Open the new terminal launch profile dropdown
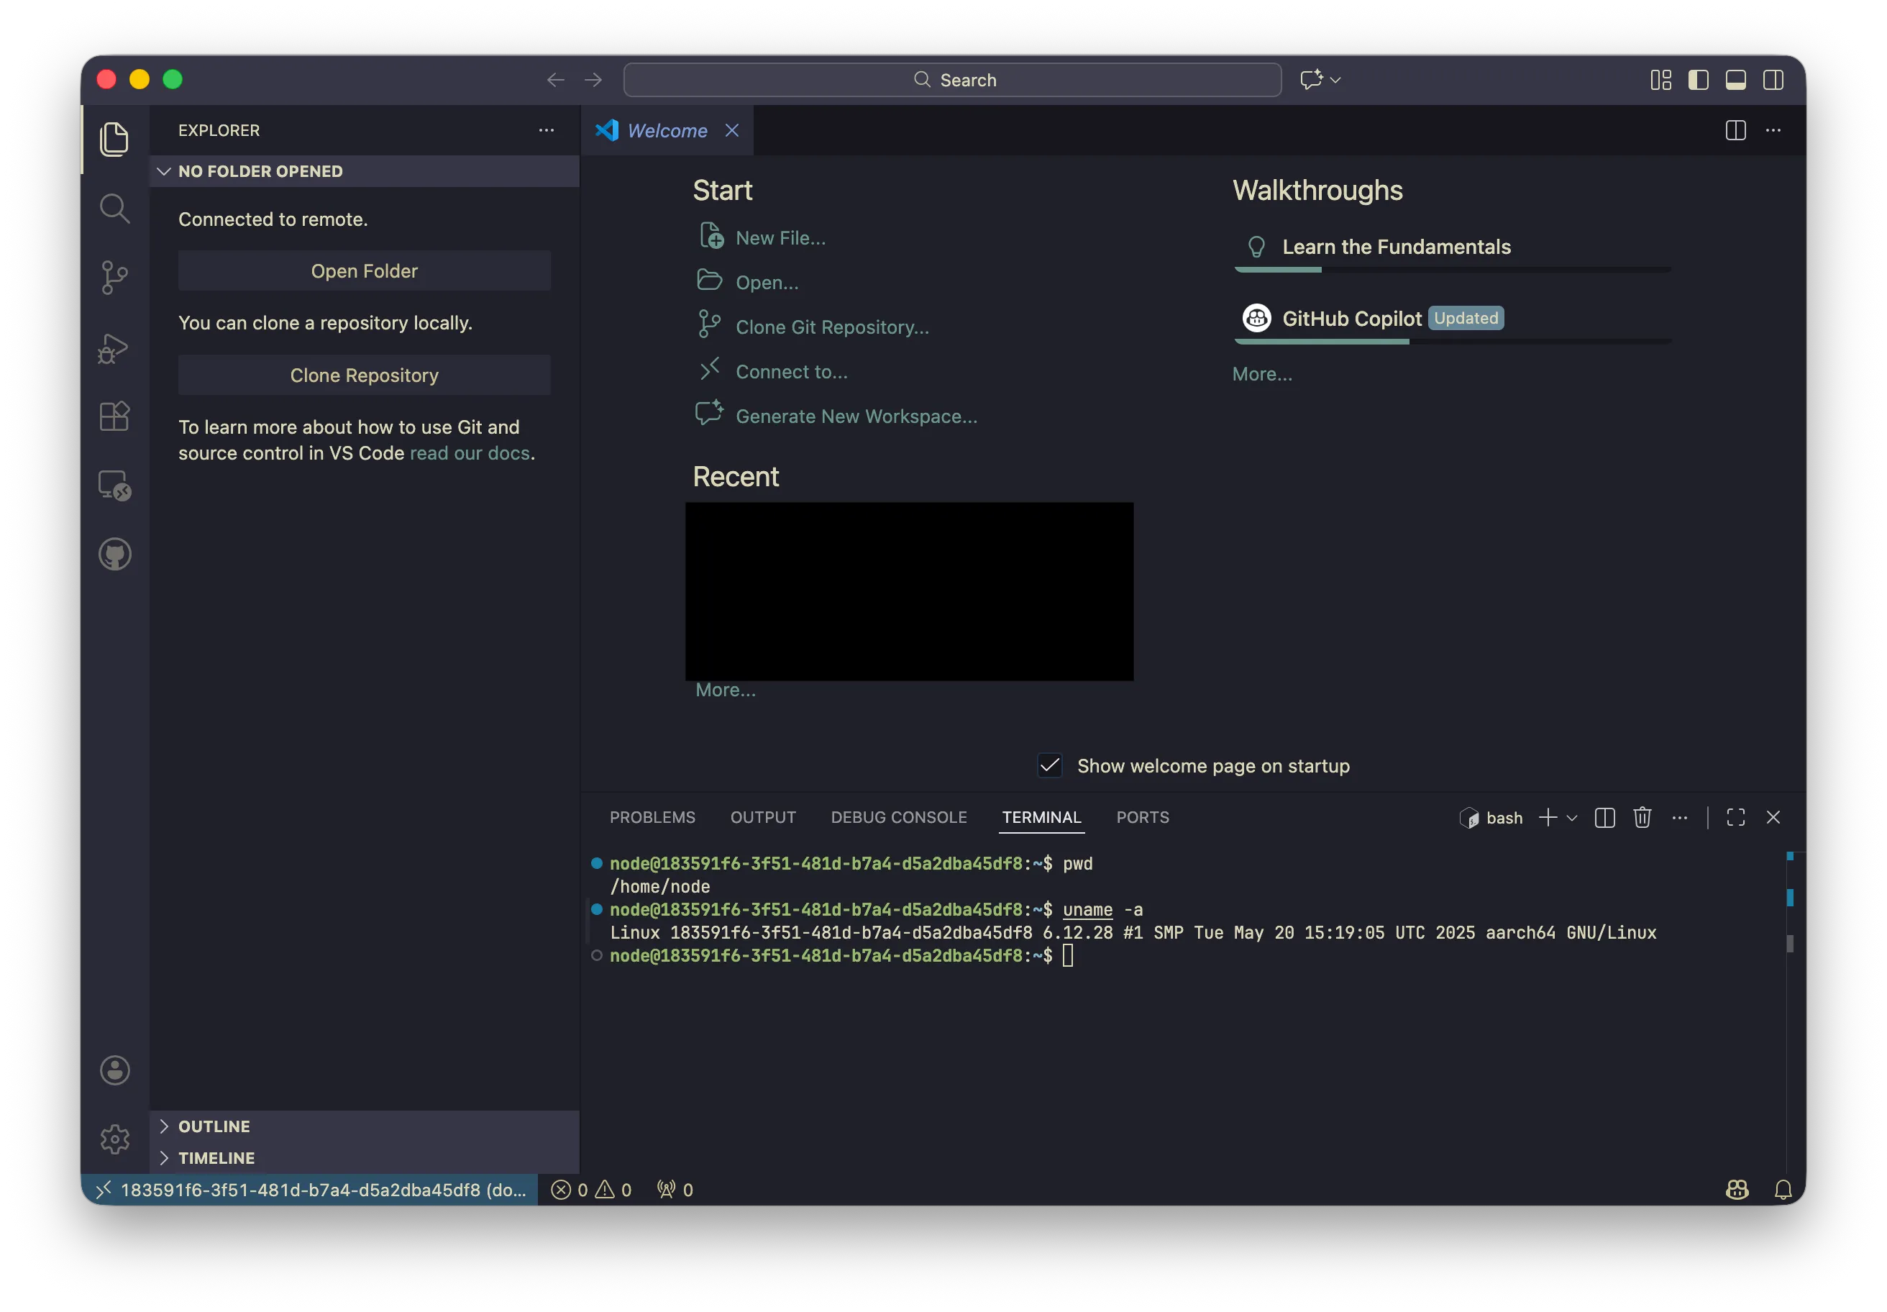Screen dimensions: 1887x1312 (1572, 818)
